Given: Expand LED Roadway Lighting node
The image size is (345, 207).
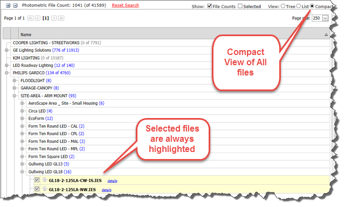Looking at the screenshot, I should (x=6, y=65).
